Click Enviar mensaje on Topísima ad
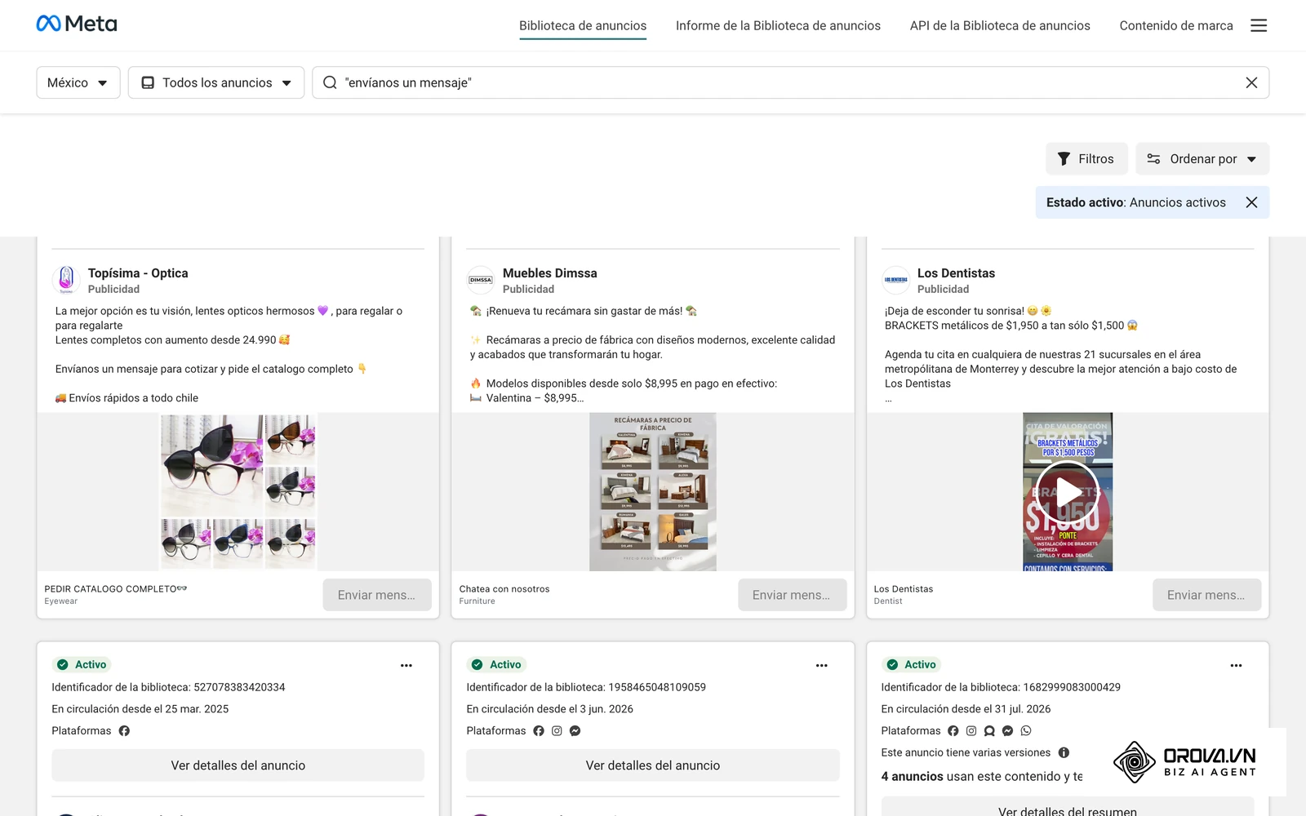This screenshot has width=1306, height=816. [377, 595]
